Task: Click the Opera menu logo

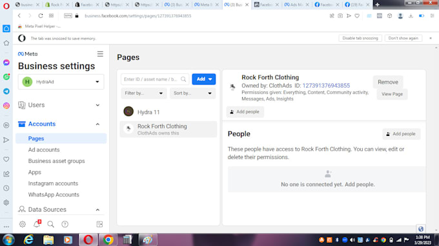Action: pyautogui.click(x=6, y=6)
